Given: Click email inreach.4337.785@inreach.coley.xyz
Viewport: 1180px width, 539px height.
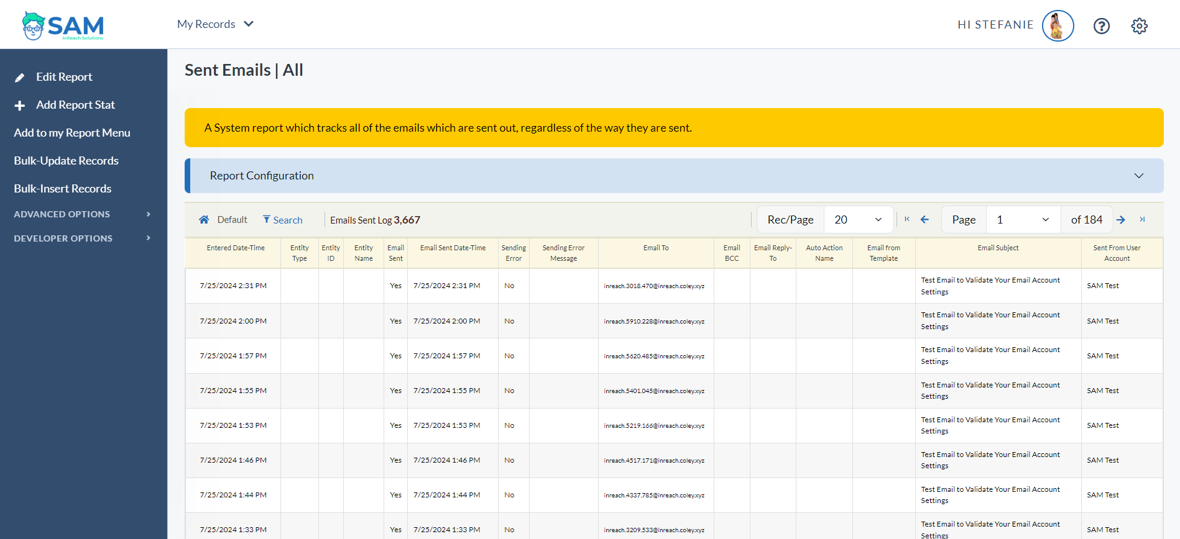Looking at the screenshot, I should click(654, 496).
